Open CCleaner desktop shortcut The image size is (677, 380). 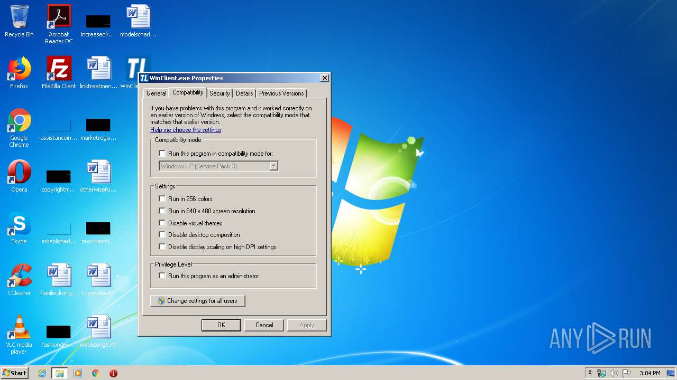click(x=19, y=280)
